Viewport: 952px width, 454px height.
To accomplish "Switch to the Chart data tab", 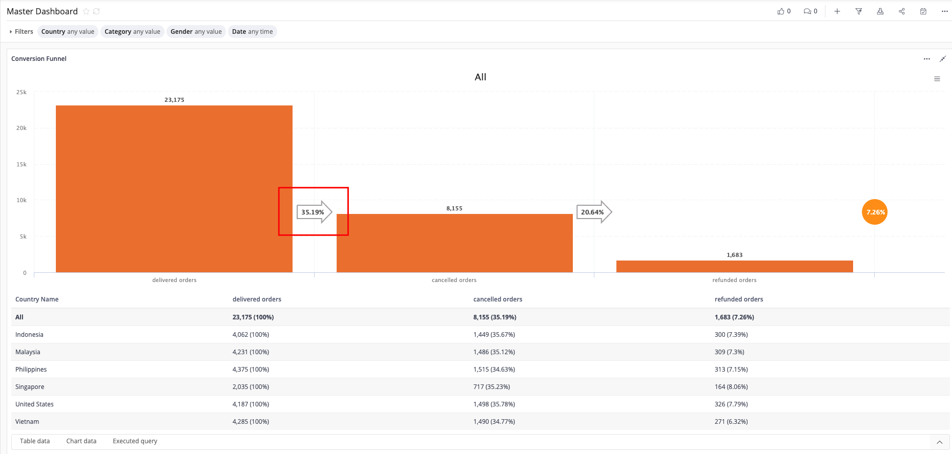I will [x=81, y=441].
